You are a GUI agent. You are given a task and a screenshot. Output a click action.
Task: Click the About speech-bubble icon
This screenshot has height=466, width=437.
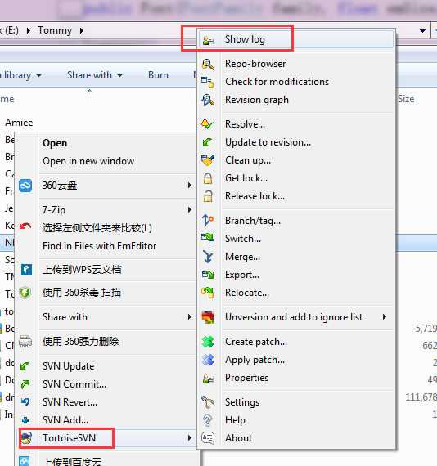tap(208, 438)
